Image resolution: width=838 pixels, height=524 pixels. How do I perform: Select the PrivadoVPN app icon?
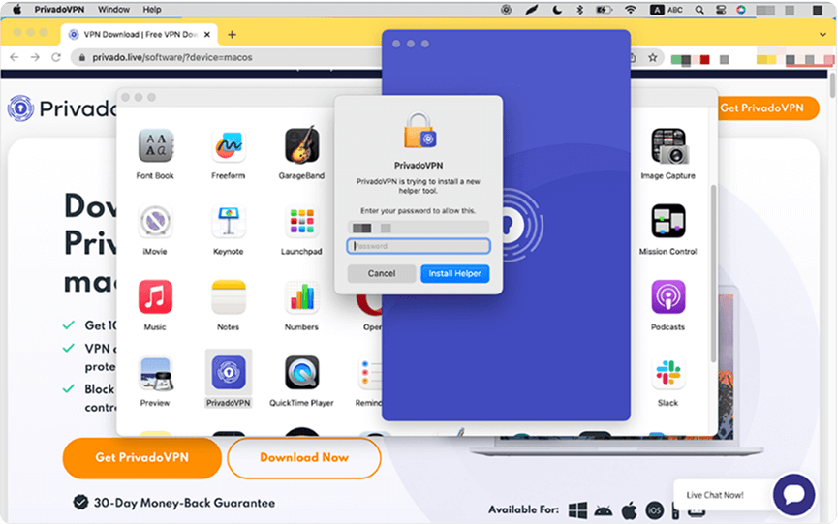pyautogui.click(x=229, y=372)
